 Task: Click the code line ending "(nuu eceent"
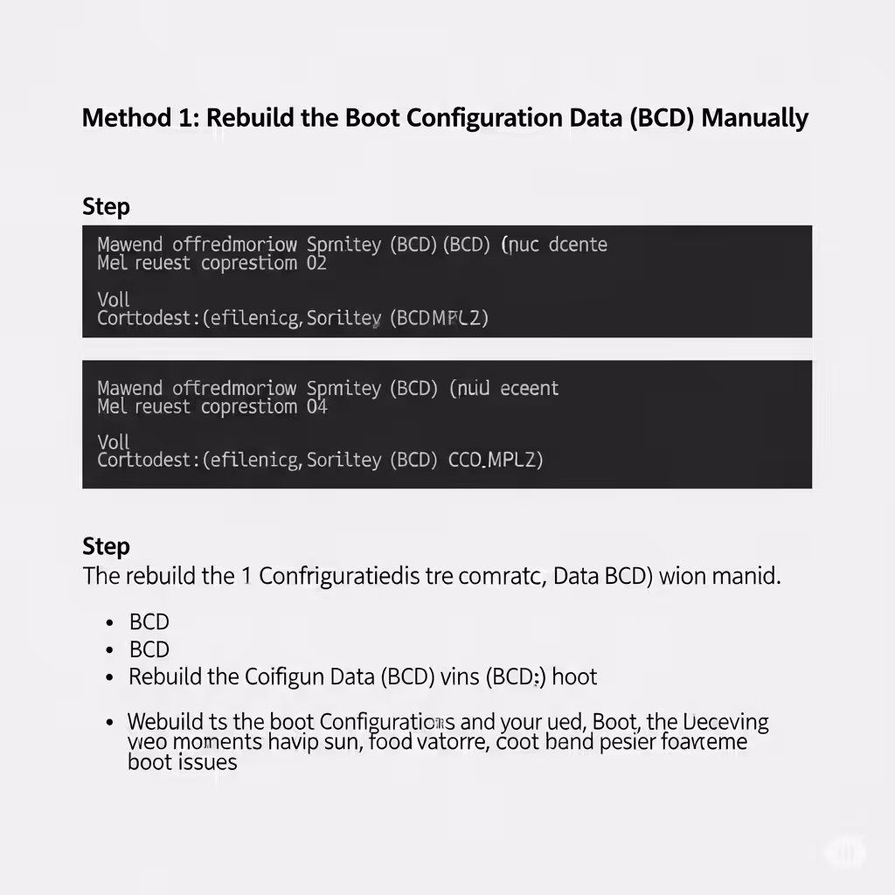328,389
